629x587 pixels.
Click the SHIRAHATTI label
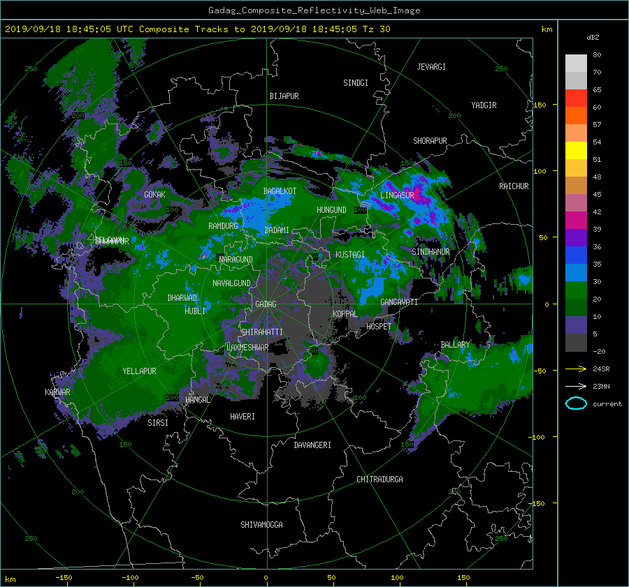[x=262, y=332]
